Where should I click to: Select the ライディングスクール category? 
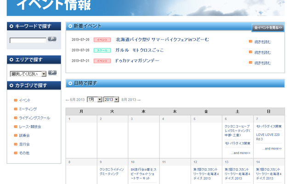click(34, 118)
